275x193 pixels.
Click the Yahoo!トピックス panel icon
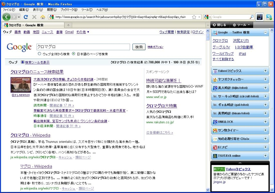215,71
